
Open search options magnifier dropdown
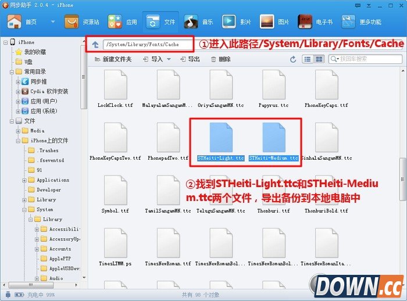point(334,59)
